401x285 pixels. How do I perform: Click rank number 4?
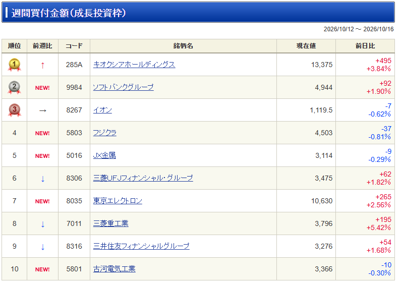pos(14,133)
